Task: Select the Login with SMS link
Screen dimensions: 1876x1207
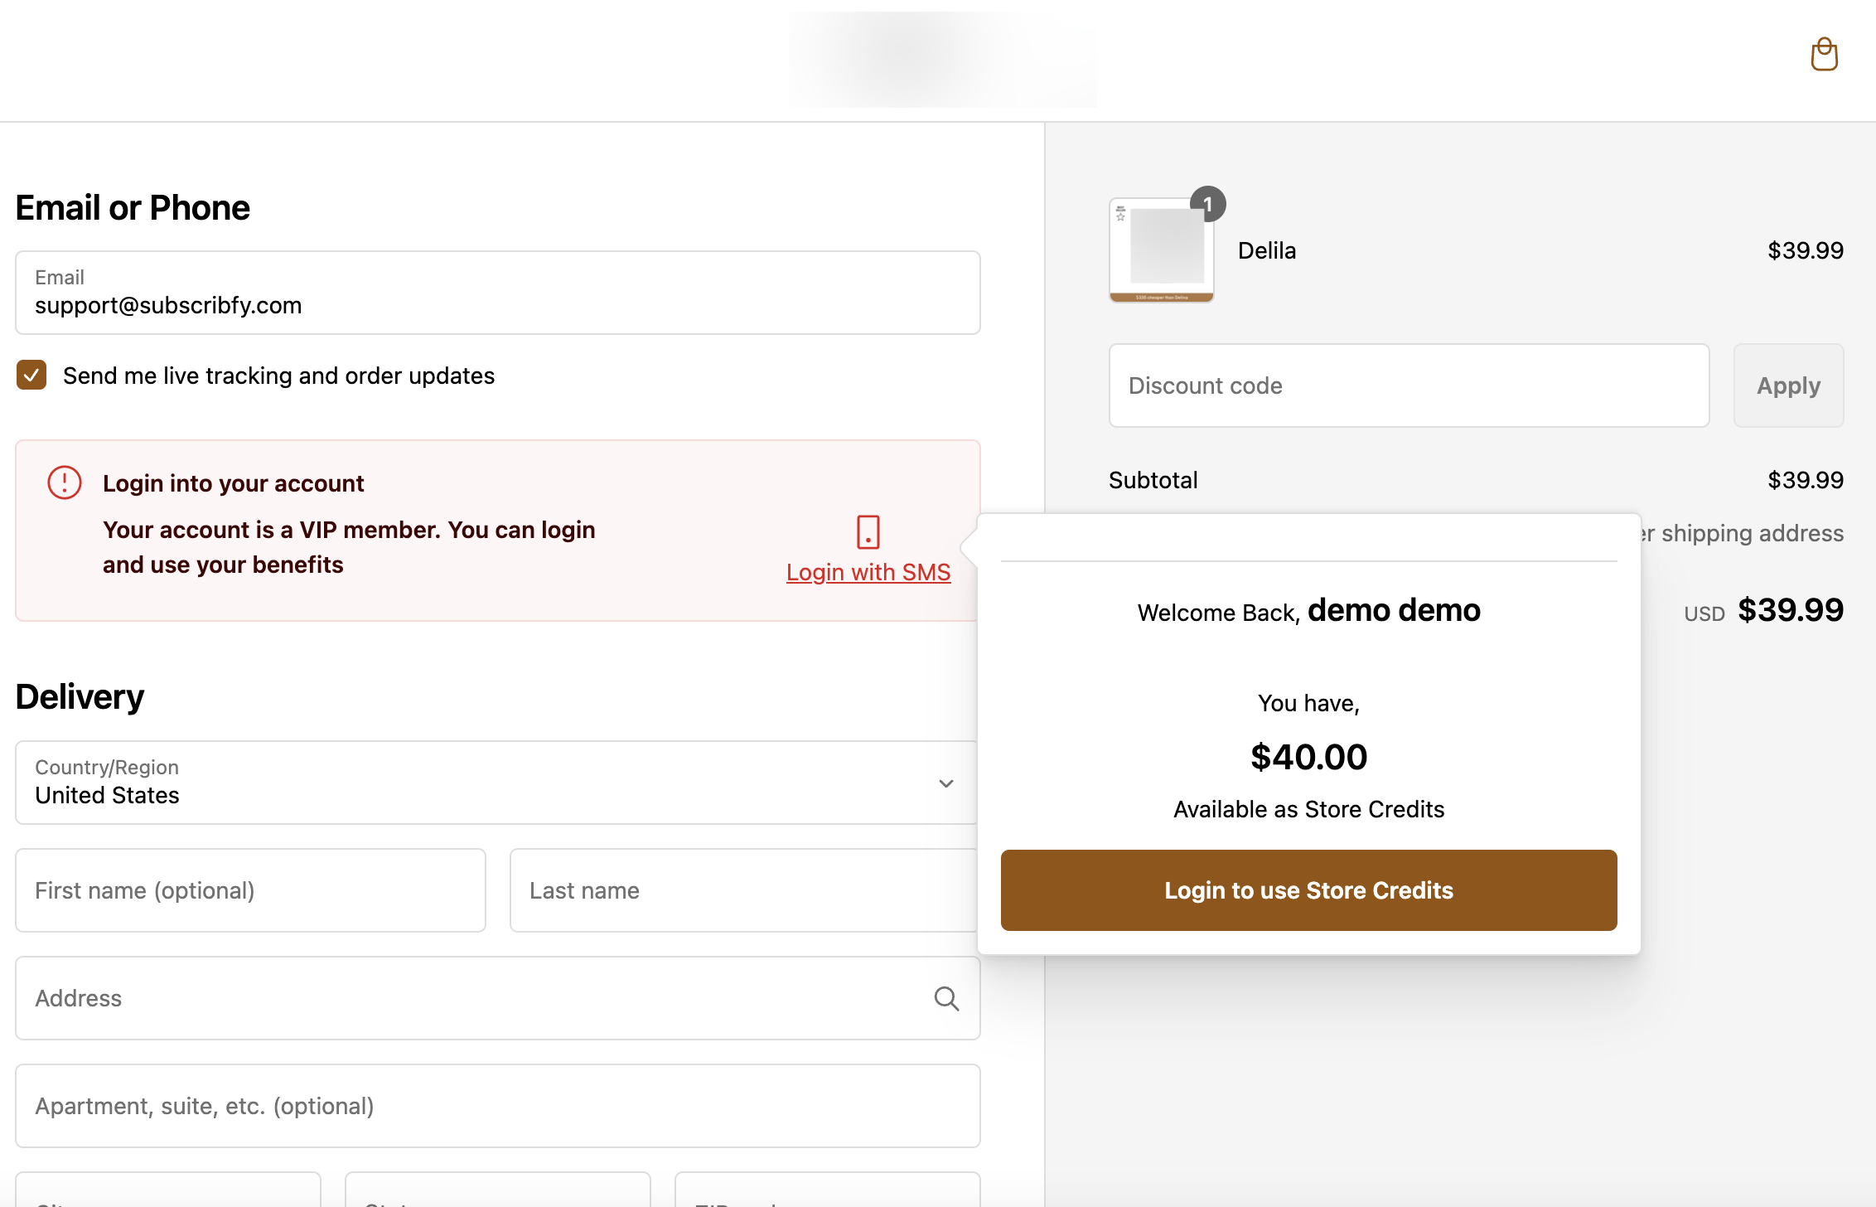Action: (x=868, y=571)
